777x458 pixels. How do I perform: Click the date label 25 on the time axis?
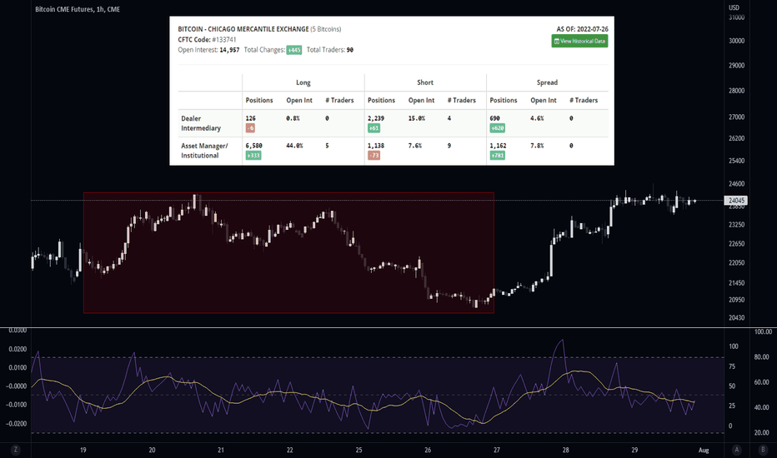click(x=358, y=450)
